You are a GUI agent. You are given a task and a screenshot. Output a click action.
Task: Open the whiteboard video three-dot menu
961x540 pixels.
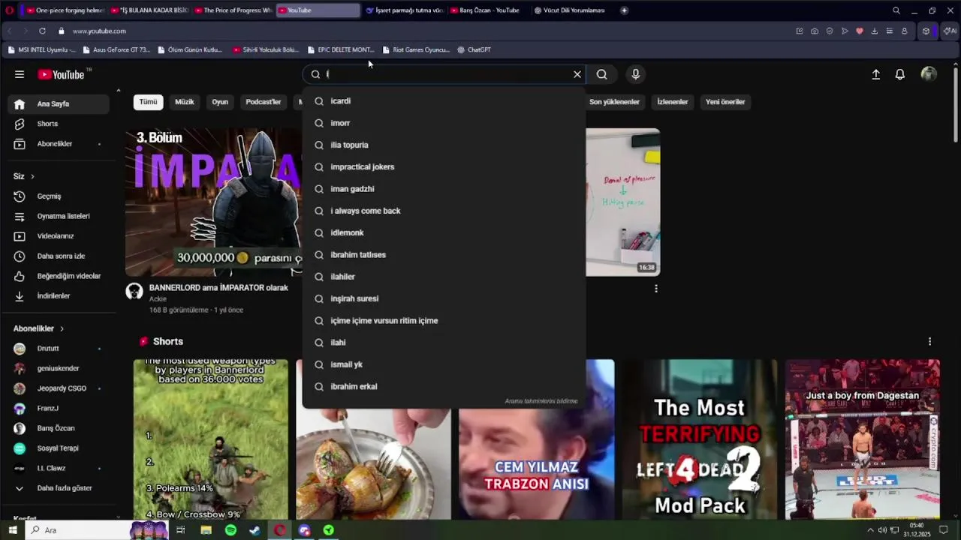pos(656,289)
